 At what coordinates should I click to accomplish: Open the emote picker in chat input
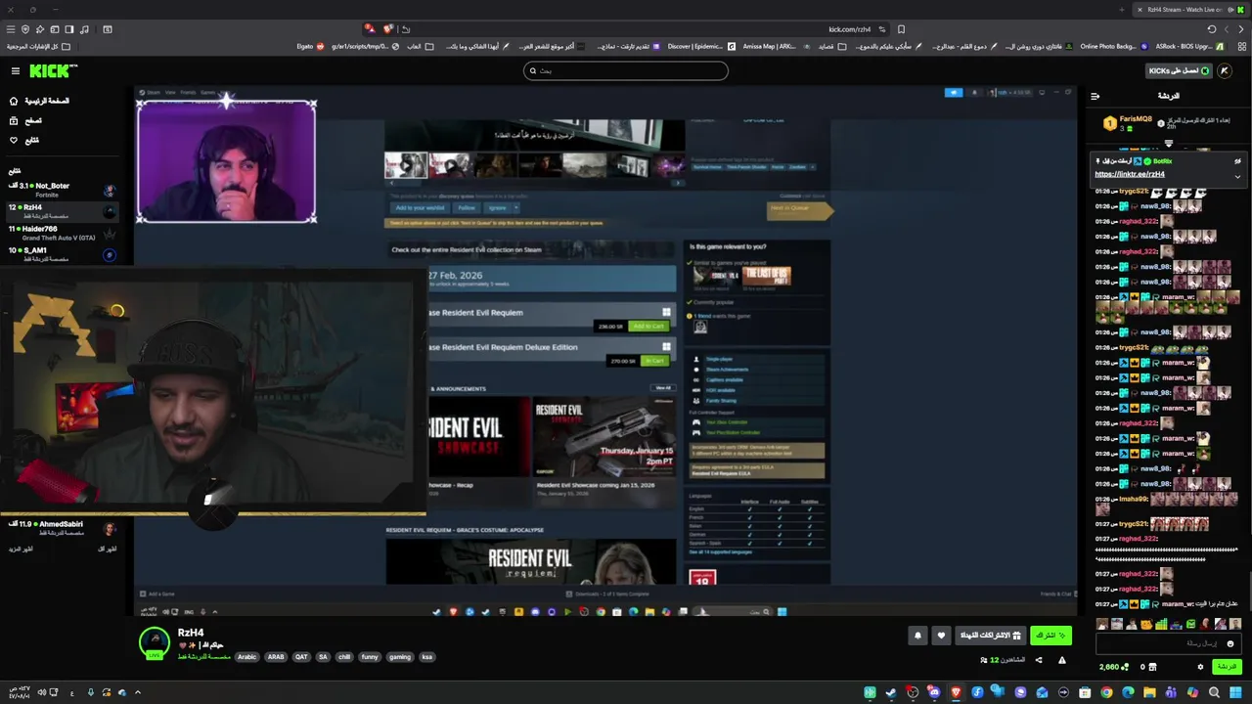click(1230, 643)
